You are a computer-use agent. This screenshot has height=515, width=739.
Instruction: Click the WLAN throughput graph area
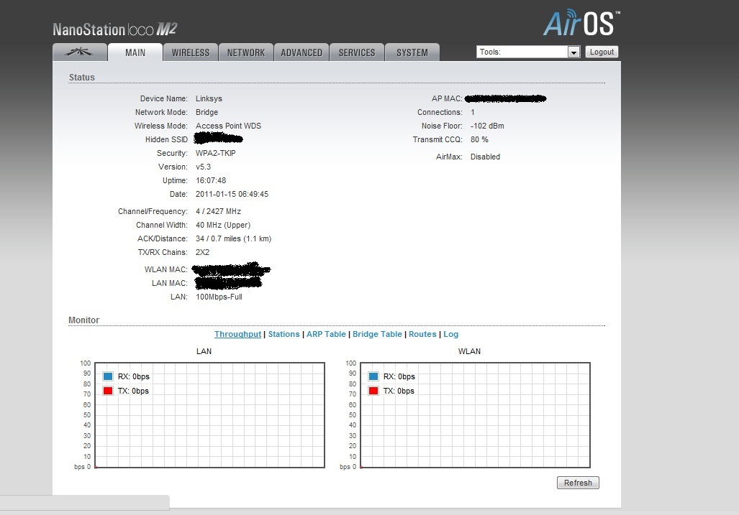475,415
